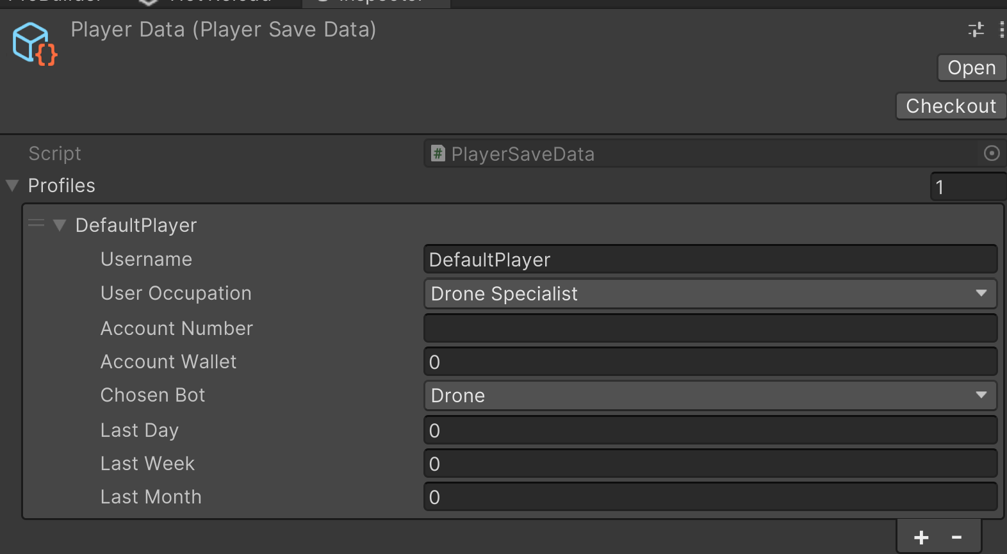Viewport: 1007px width, 554px height.
Task: Click the Account Number label
Action: 177,329
